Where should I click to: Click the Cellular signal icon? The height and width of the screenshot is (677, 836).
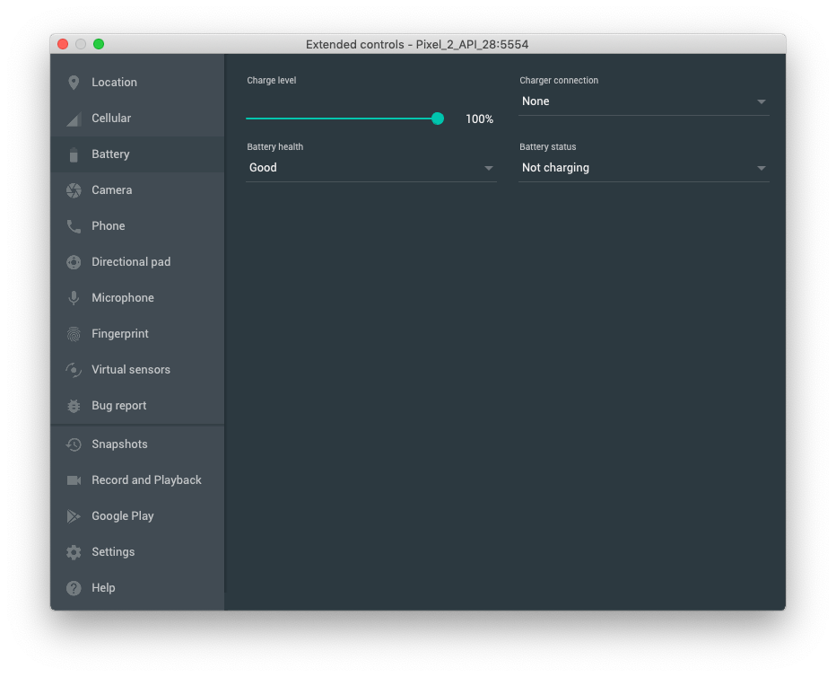click(x=74, y=119)
